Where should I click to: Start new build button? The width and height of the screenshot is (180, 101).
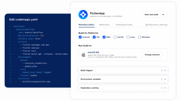point(154,15)
